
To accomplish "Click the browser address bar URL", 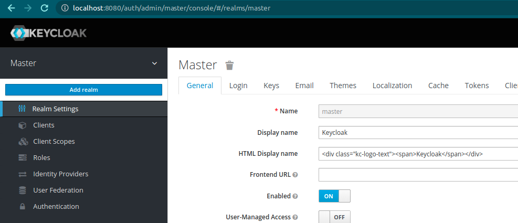I will click(x=172, y=8).
